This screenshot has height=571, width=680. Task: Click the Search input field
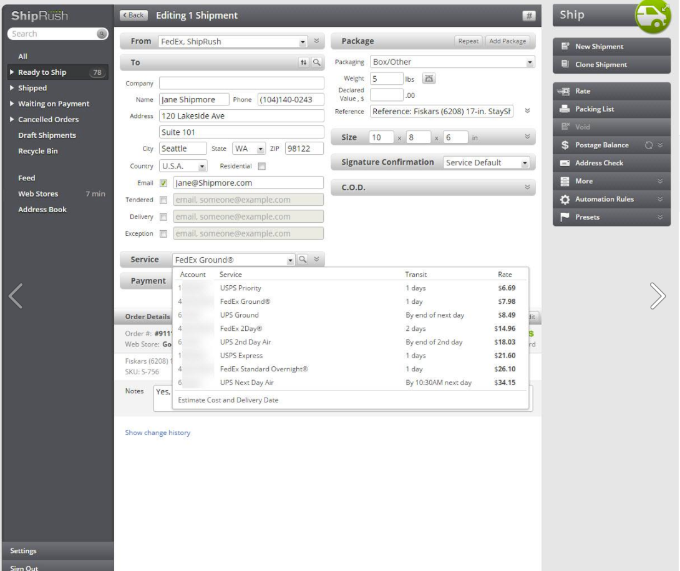pos(52,34)
